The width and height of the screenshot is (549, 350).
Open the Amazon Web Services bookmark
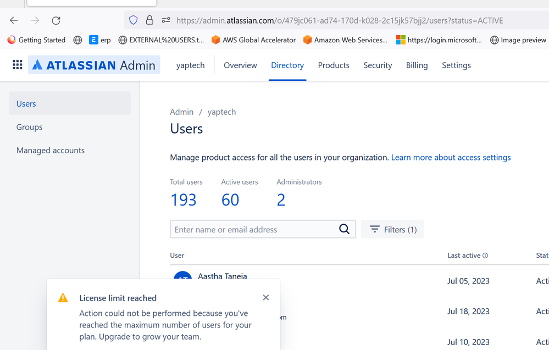pyautogui.click(x=345, y=40)
